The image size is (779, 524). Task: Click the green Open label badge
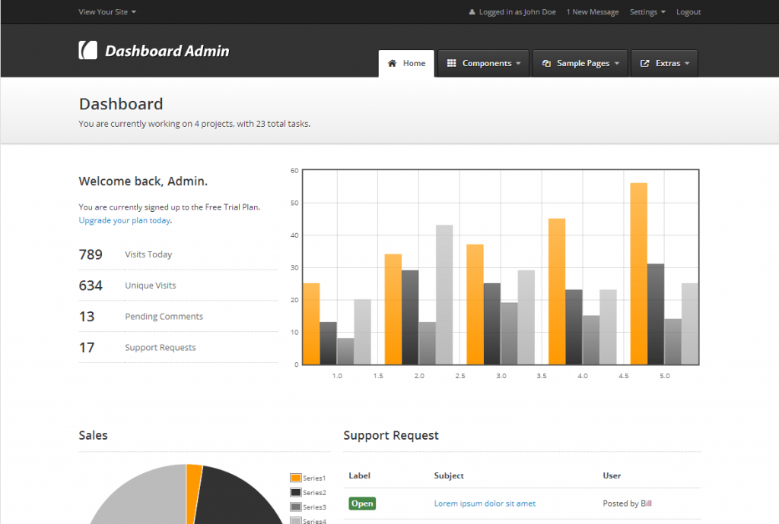point(362,503)
